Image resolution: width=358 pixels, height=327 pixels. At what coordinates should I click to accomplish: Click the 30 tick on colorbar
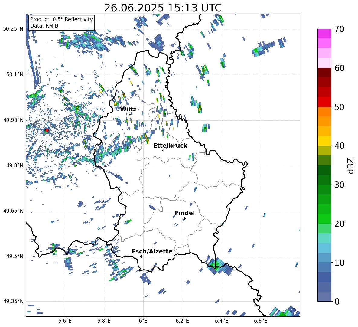click(x=339, y=185)
